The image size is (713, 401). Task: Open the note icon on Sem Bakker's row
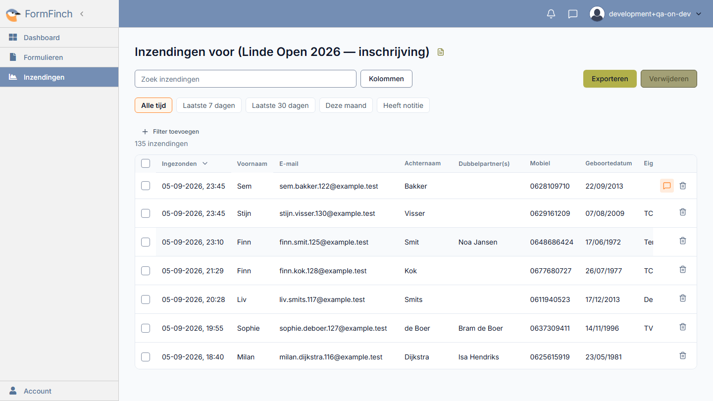[x=667, y=186]
